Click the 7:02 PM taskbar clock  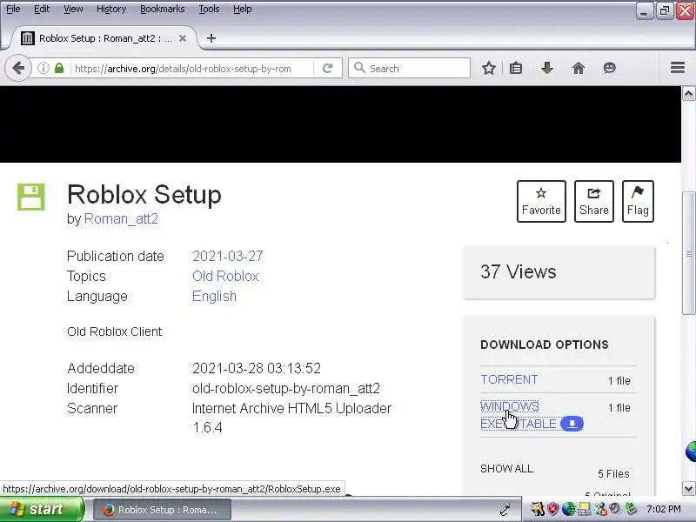664,509
